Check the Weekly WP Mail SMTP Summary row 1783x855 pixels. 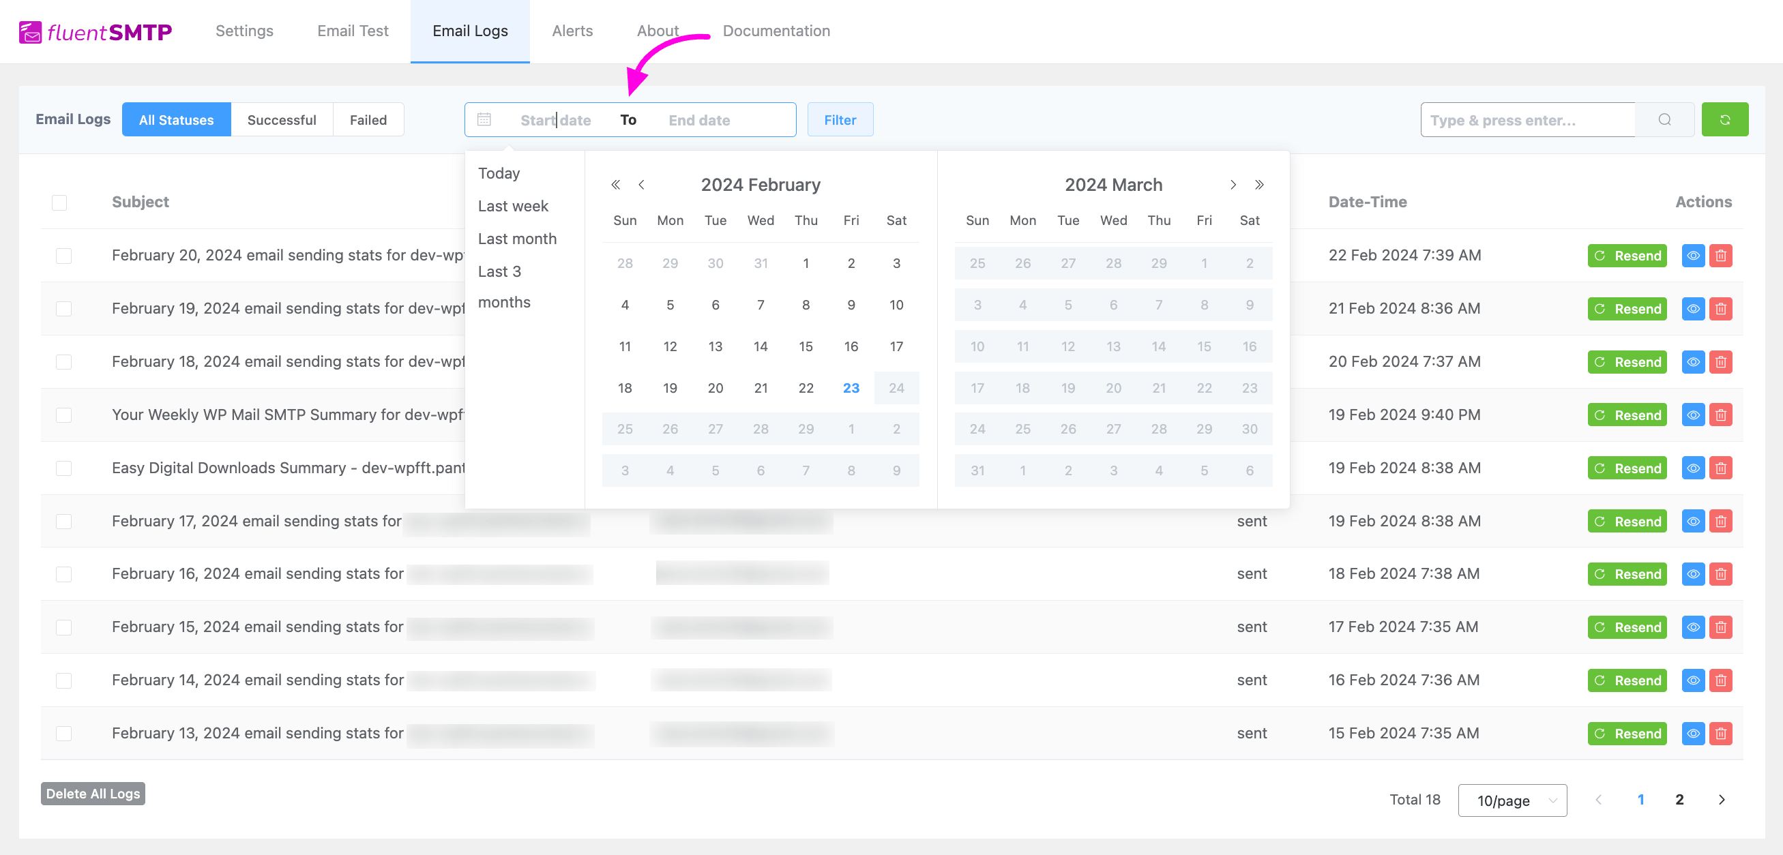coord(63,415)
